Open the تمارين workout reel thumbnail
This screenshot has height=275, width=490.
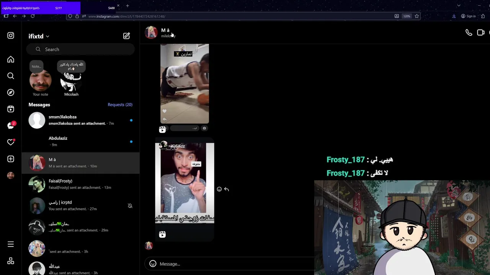pyautogui.click(x=185, y=84)
